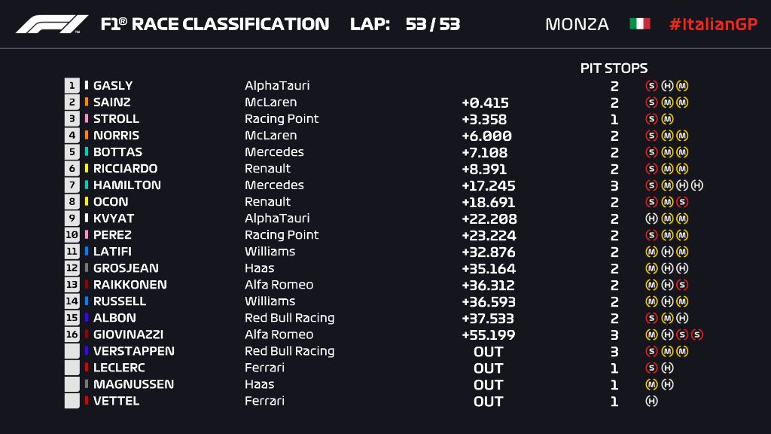Select the position 1 number box

coord(72,86)
